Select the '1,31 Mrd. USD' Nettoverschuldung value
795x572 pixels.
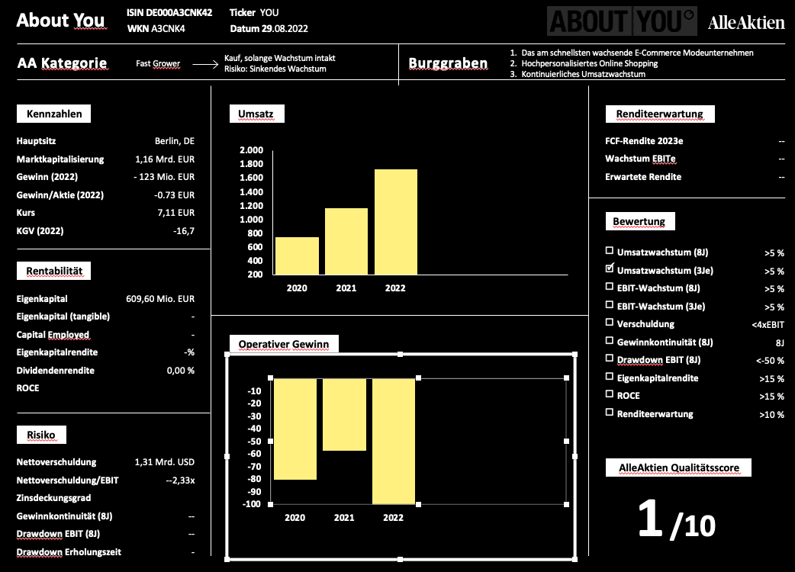click(165, 462)
